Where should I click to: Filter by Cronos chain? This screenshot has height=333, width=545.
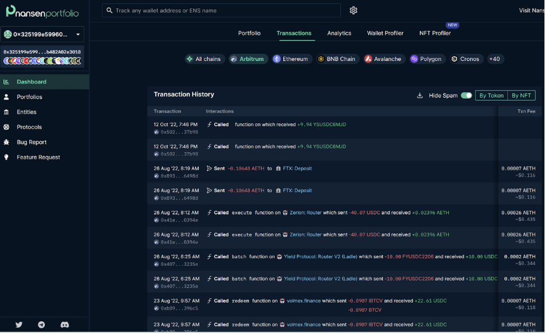coord(466,59)
